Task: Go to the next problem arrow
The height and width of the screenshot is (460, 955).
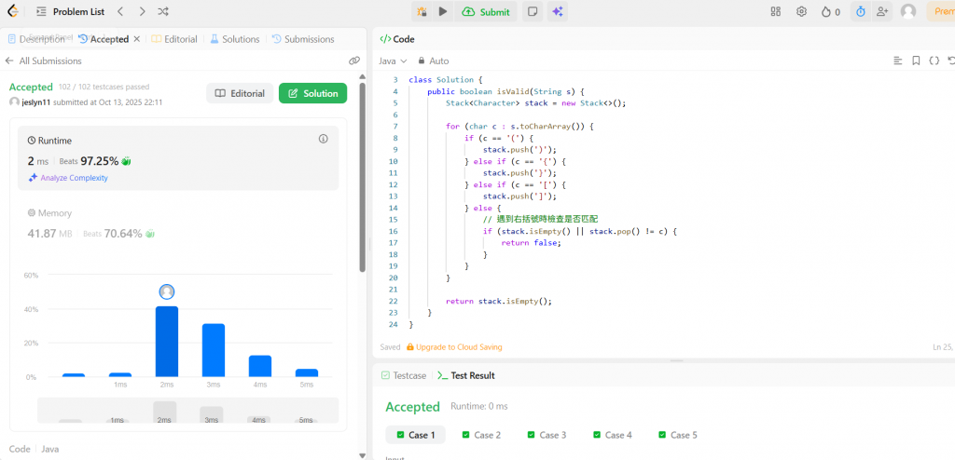Action: (x=142, y=11)
